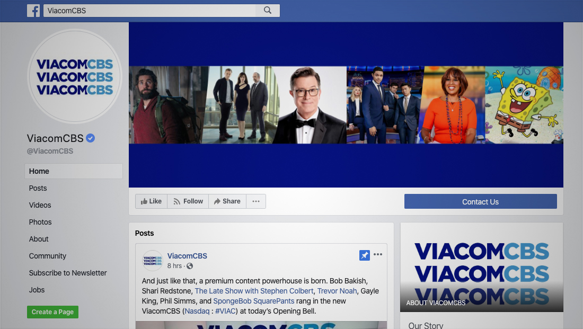Follow the ViacomCBS page
This screenshot has height=329, width=583.
[x=188, y=201]
